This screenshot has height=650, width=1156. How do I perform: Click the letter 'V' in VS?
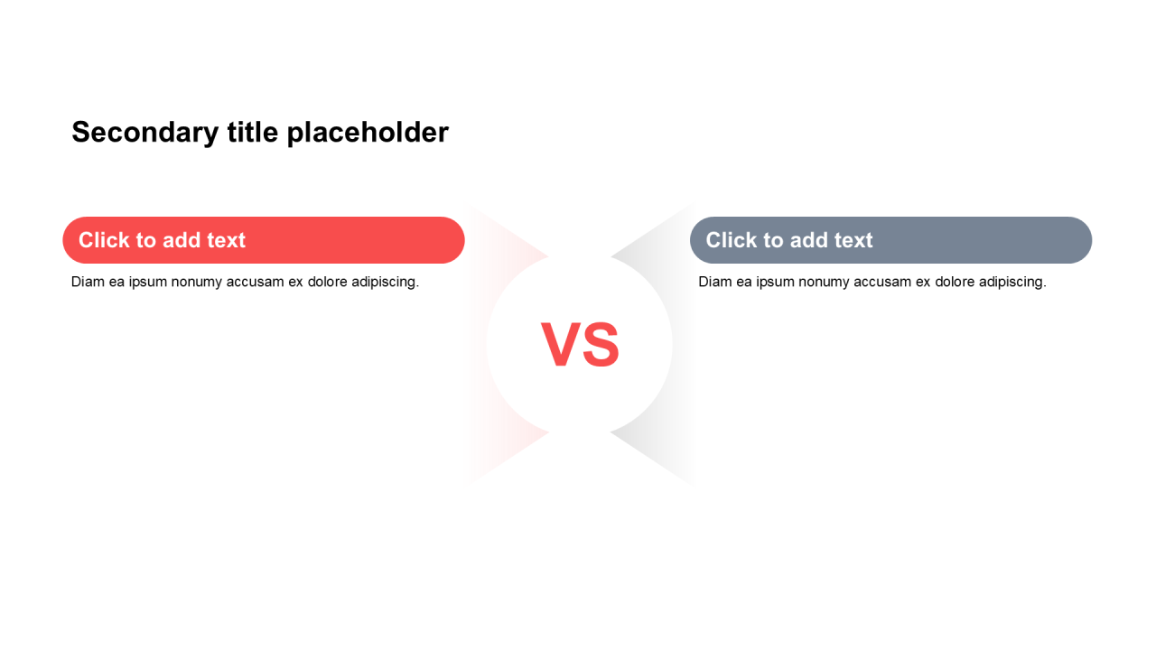point(560,345)
